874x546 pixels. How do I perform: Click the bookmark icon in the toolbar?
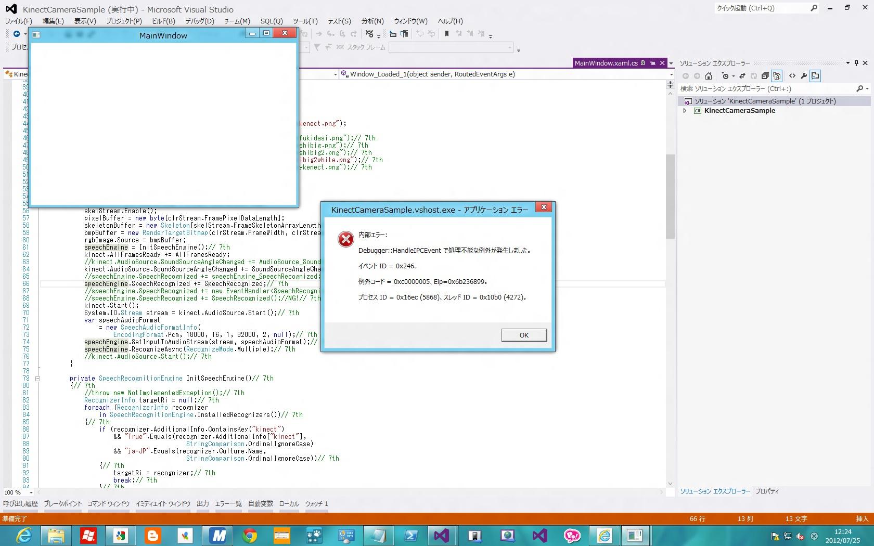[x=446, y=34]
